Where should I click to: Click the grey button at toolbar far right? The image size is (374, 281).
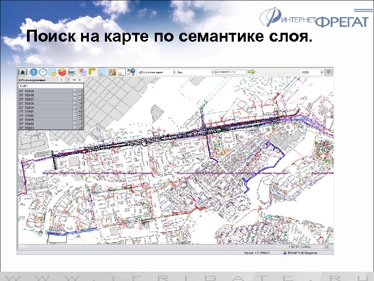[x=329, y=72]
